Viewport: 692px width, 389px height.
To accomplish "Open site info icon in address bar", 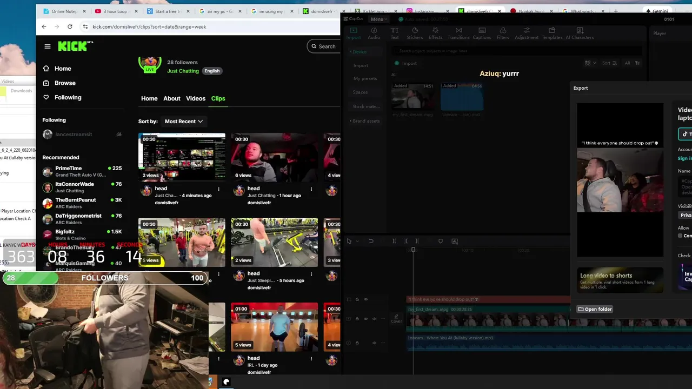I will pos(85,26).
